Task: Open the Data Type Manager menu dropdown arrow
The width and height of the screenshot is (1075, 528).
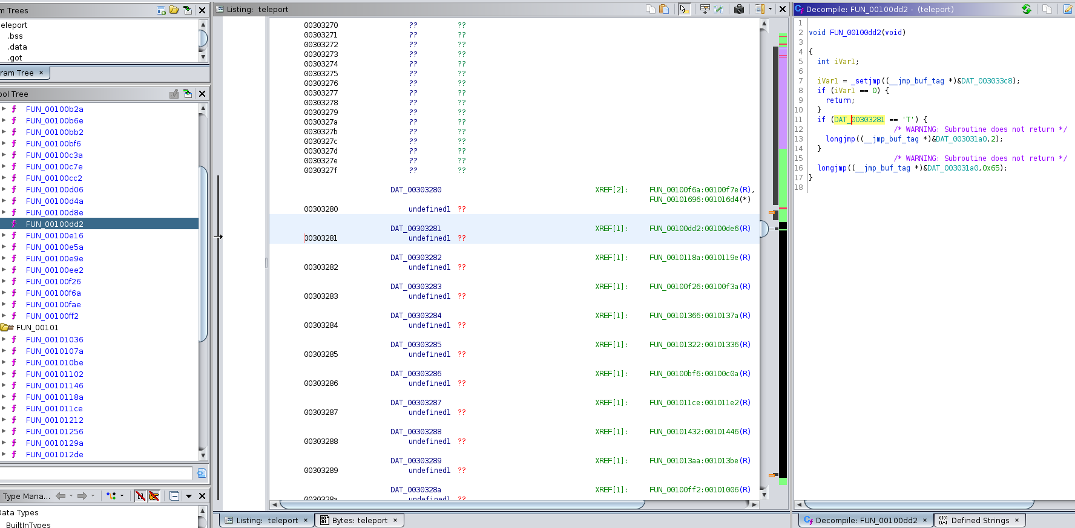Action: point(189,496)
